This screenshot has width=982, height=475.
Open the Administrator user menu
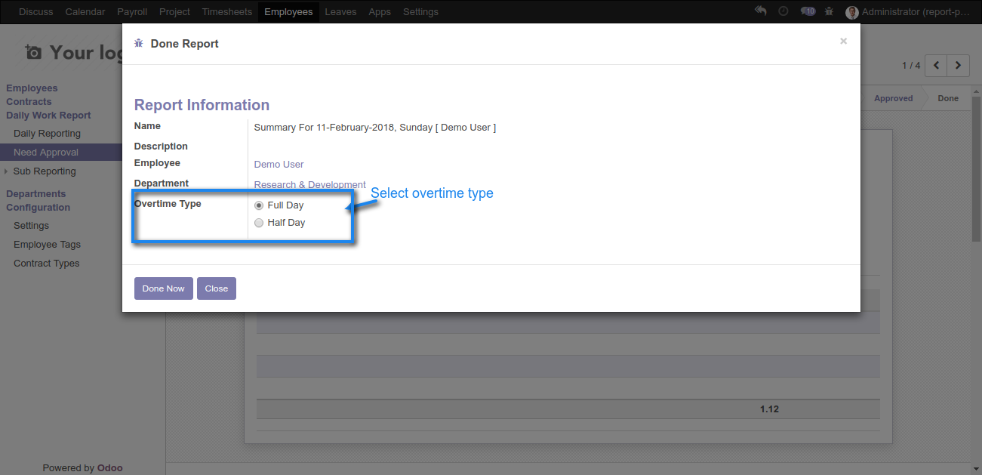(907, 11)
